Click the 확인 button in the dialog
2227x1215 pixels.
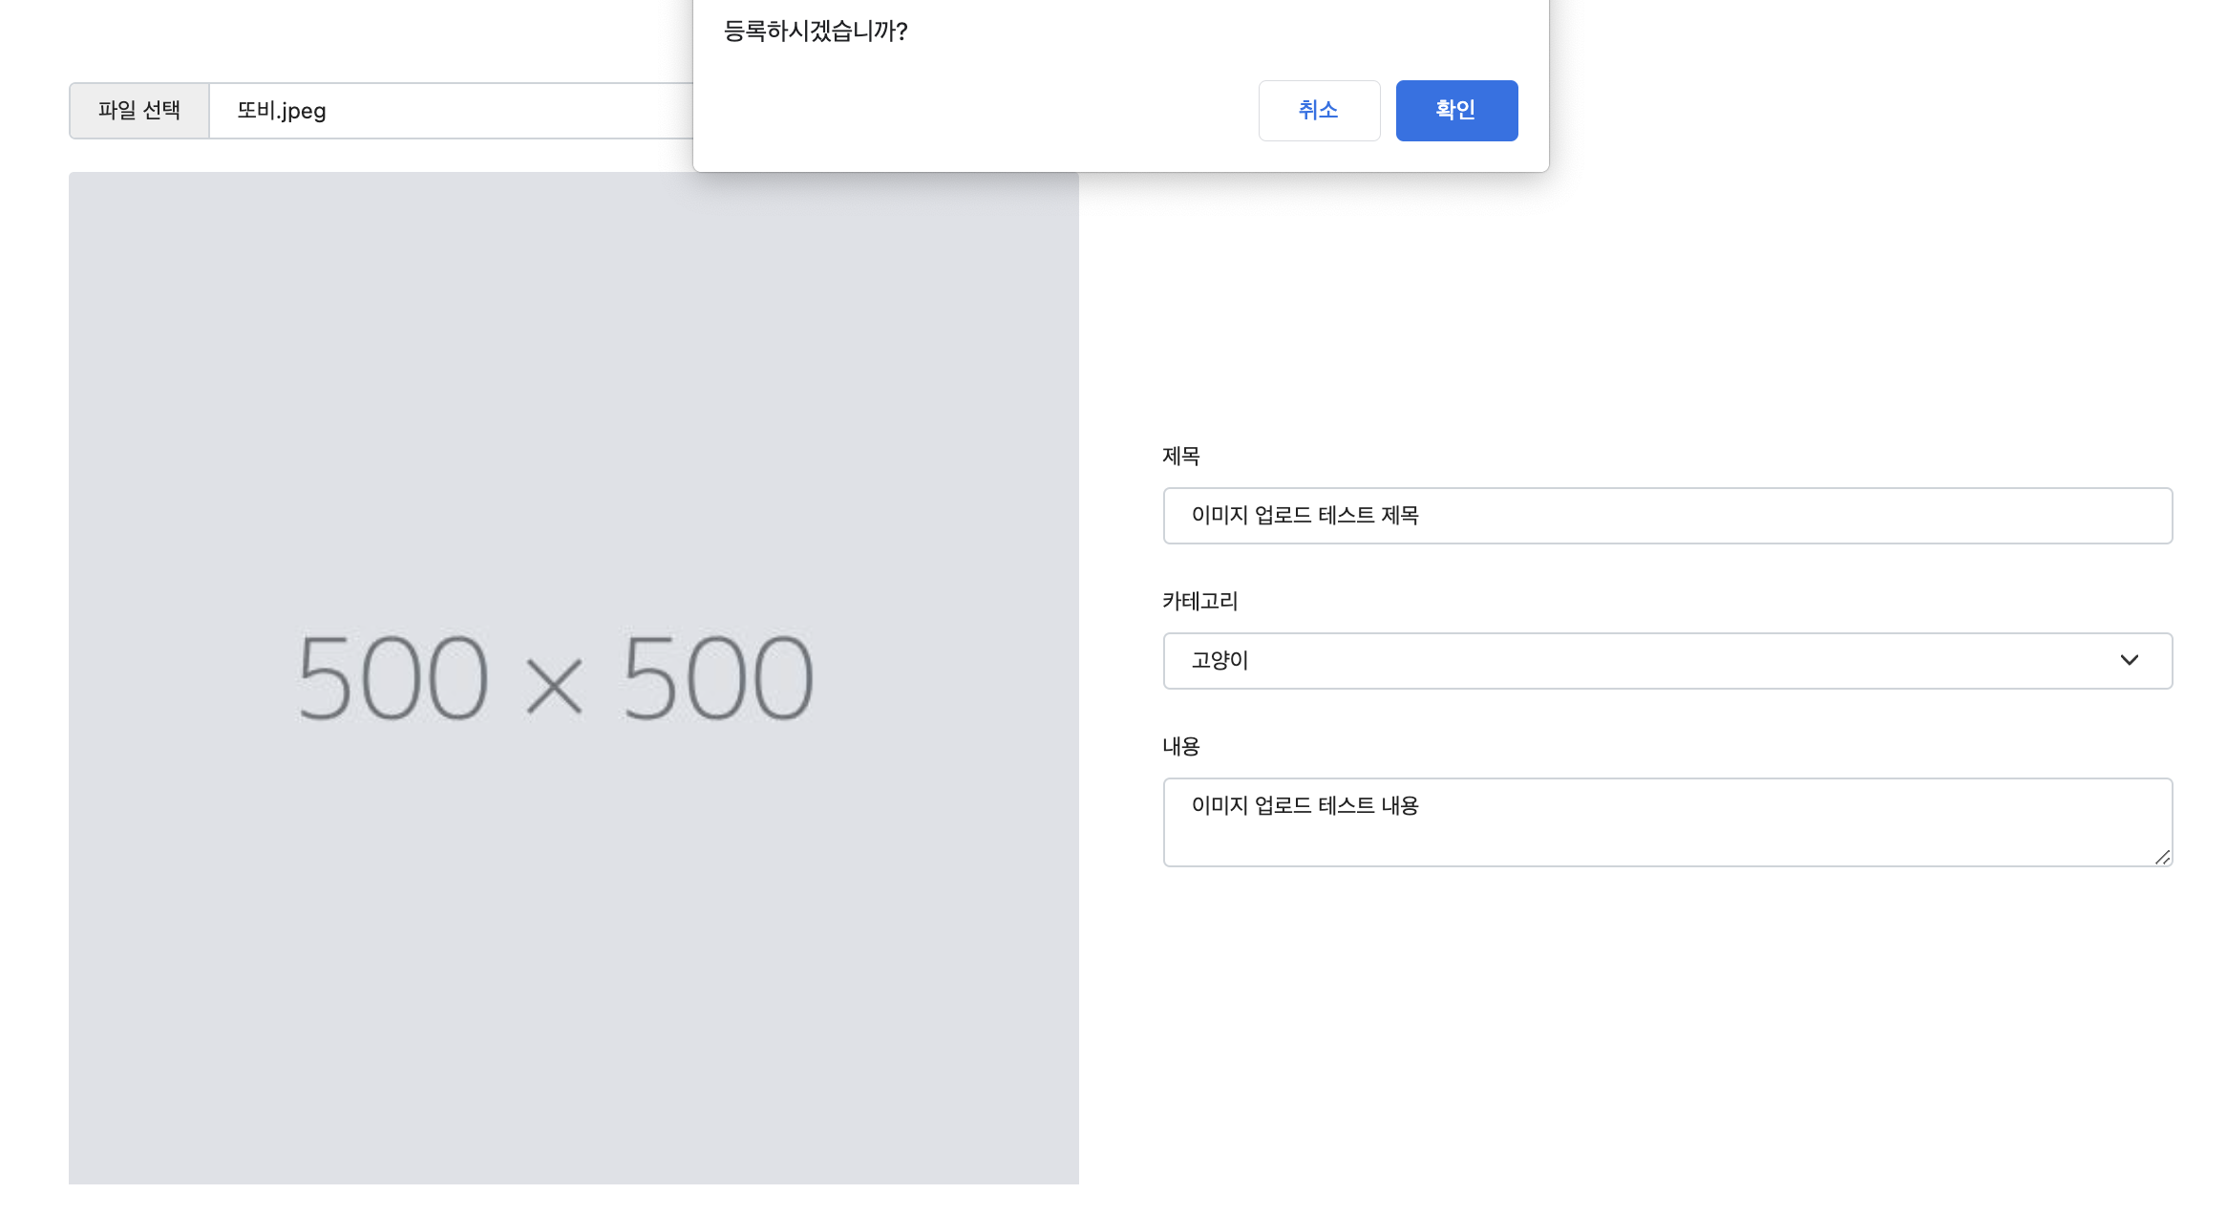pyautogui.click(x=1456, y=111)
